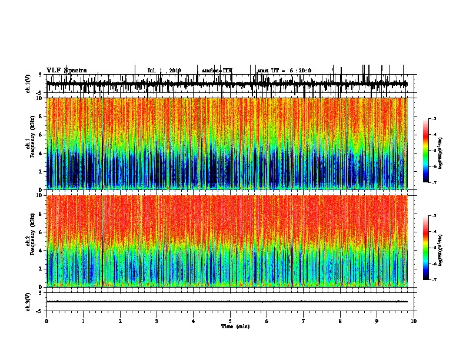Image resolution: width=466 pixels, height=360 pixels.
Task: Click the ch.2 color bar "log(PSD)" label
Action: [x=441, y=250]
